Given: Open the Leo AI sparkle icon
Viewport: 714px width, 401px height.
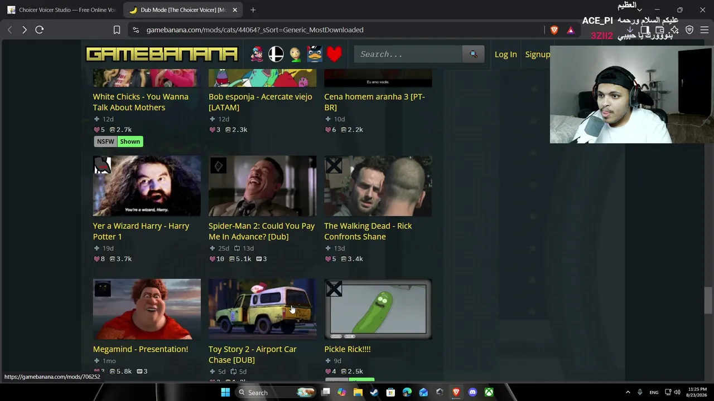Looking at the screenshot, I should (x=674, y=30).
